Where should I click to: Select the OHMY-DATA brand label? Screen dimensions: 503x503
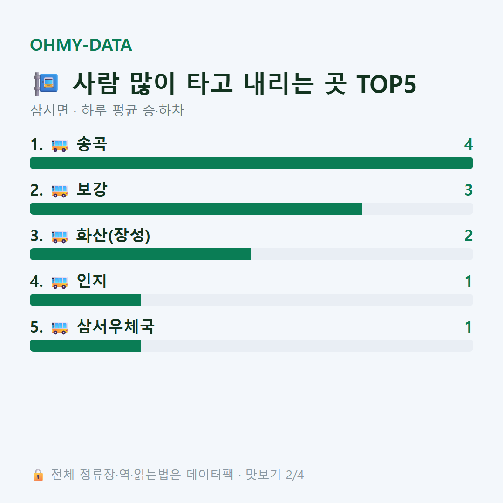(x=81, y=45)
